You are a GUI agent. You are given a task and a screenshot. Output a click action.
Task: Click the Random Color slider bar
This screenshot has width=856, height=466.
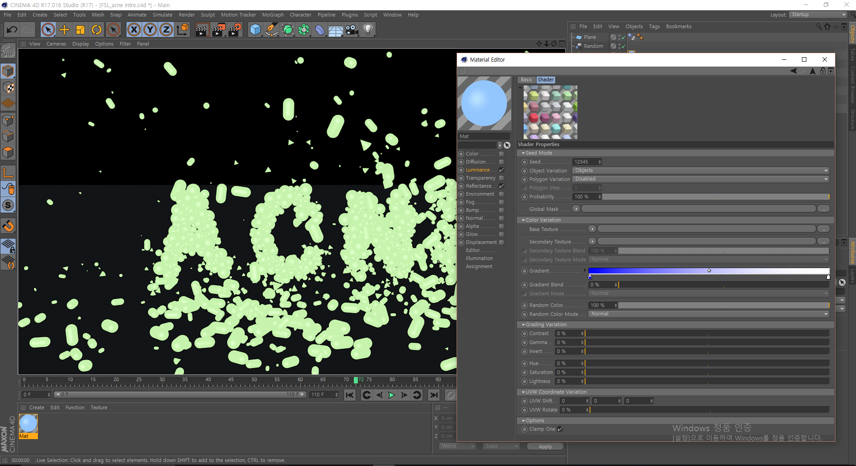pos(724,306)
